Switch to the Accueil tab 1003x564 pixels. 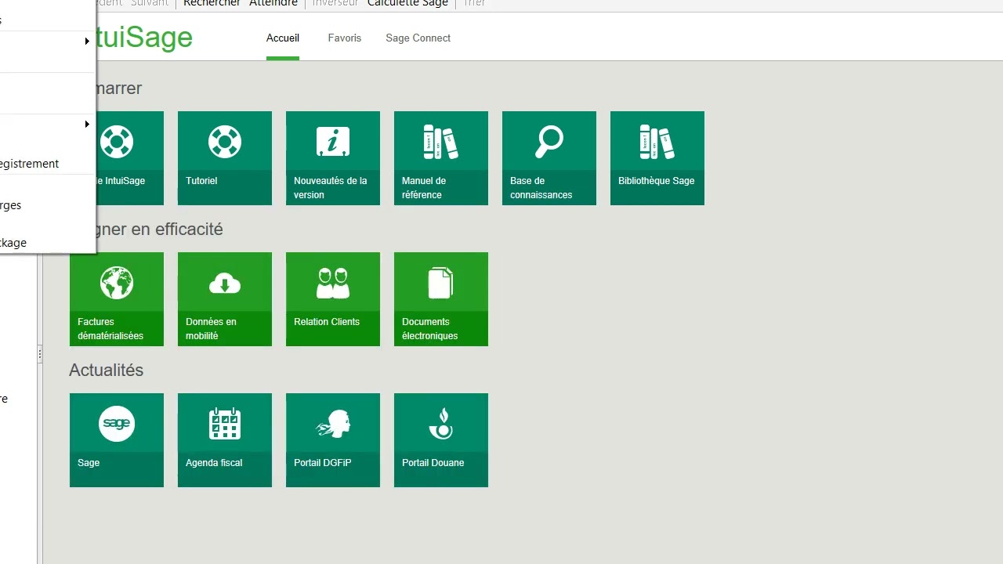point(283,38)
